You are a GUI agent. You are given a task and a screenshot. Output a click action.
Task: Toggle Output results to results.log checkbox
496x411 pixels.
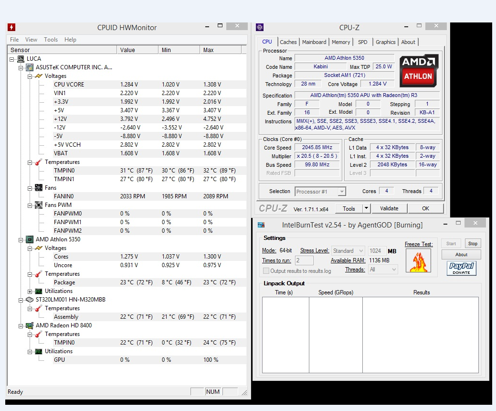266,271
